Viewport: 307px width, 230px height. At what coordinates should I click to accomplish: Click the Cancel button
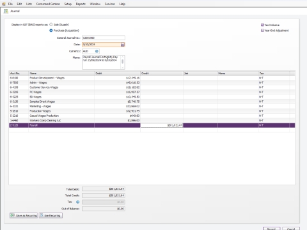291,229
